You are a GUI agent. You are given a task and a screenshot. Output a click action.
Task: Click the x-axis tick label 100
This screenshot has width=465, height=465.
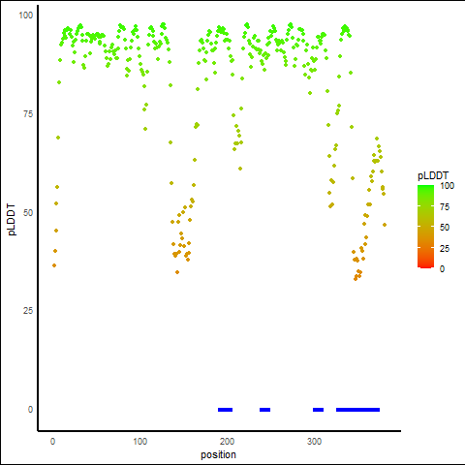[x=140, y=441]
